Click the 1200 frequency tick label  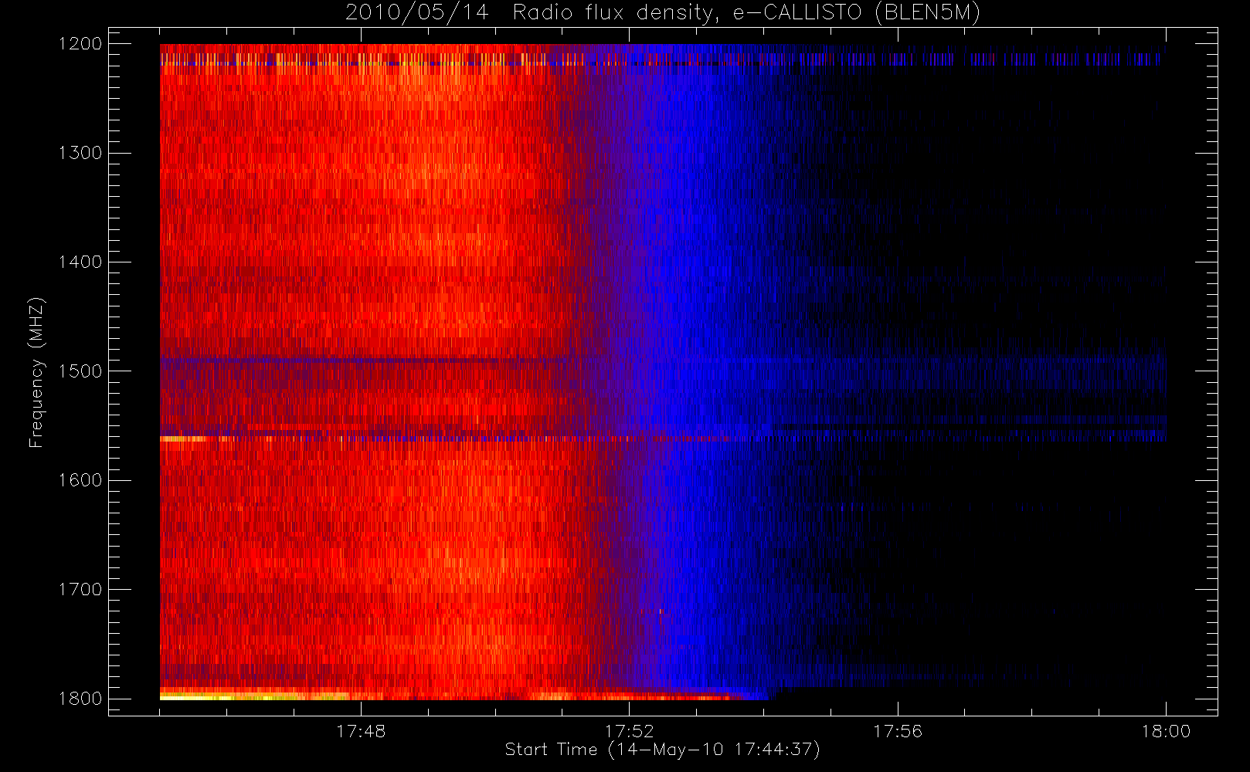tap(80, 44)
